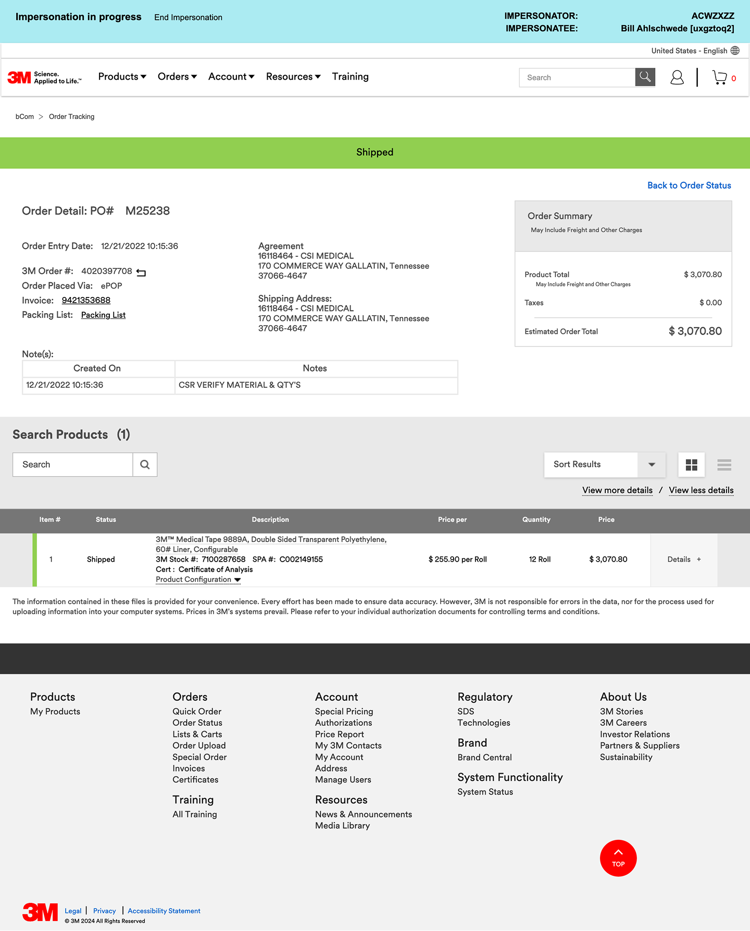Open the Account dropdown menu
750x931 pixels.
click(x=231, y=77)
